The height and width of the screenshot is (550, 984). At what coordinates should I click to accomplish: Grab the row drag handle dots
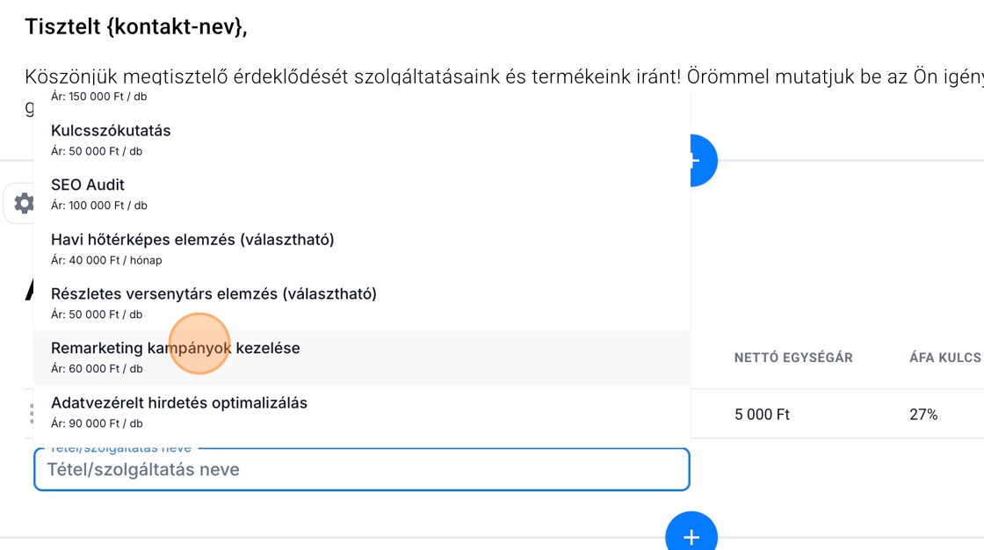click(33, 413)
